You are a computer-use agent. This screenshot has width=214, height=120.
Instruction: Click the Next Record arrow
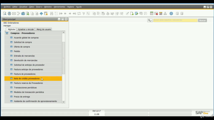click(70, 13)
